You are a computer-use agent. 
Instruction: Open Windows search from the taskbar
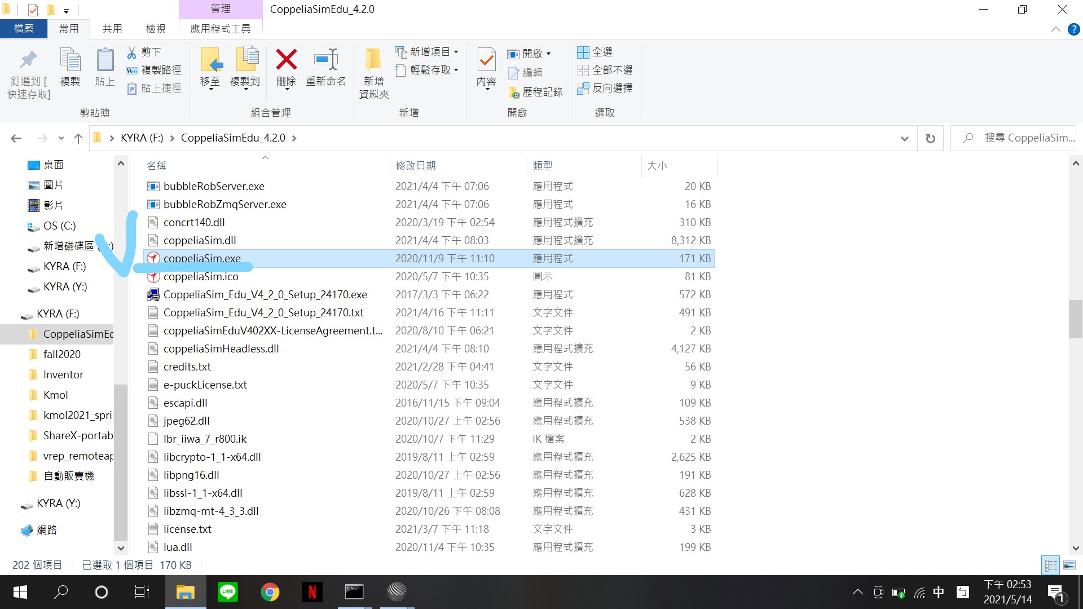(61, 592)
